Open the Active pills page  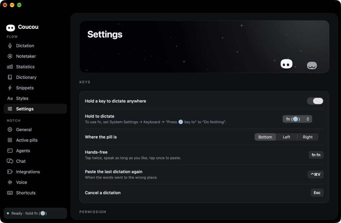(35, 140)
